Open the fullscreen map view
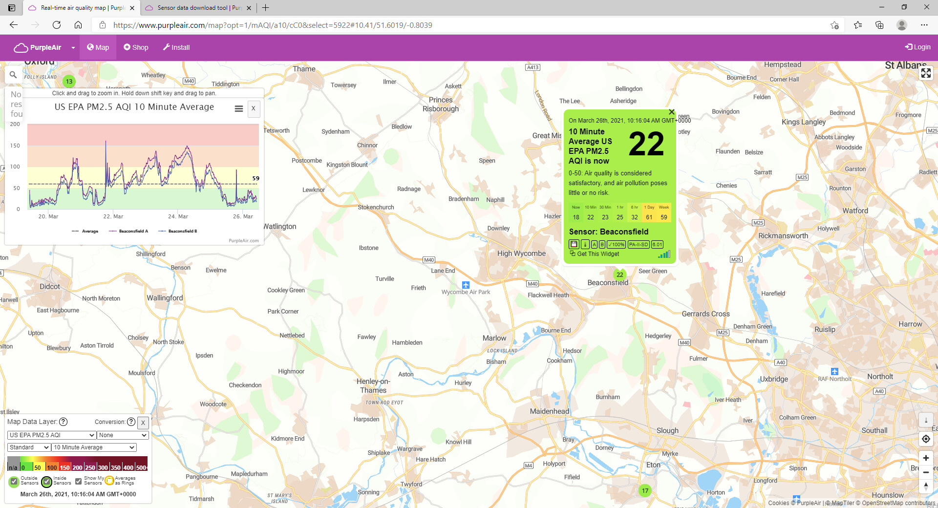 [x=926, y=73]
